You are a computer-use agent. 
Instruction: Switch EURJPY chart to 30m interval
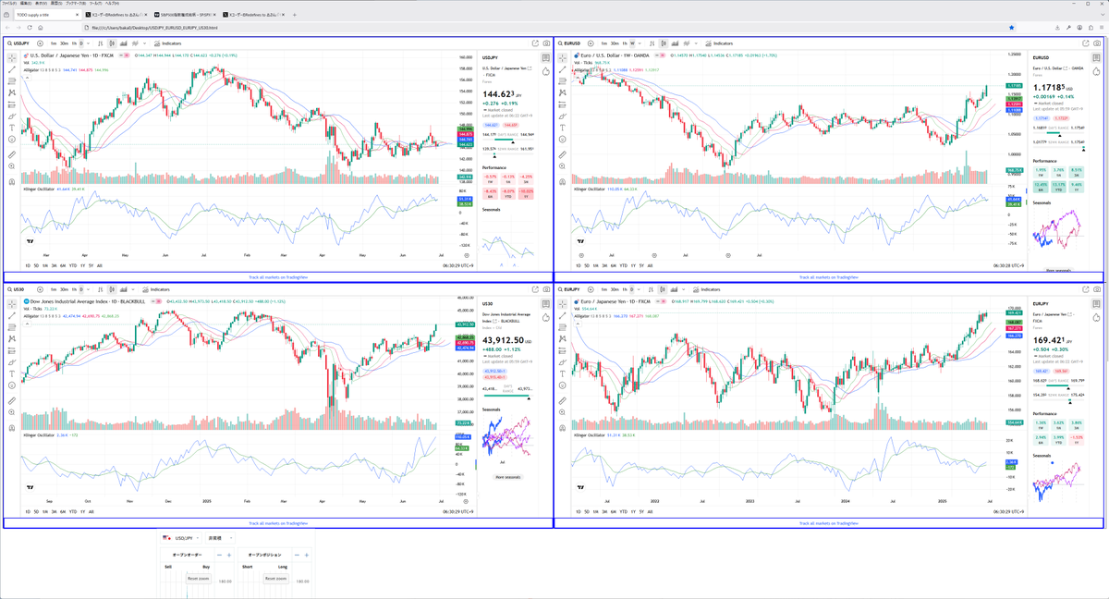(x=615, y=289)
